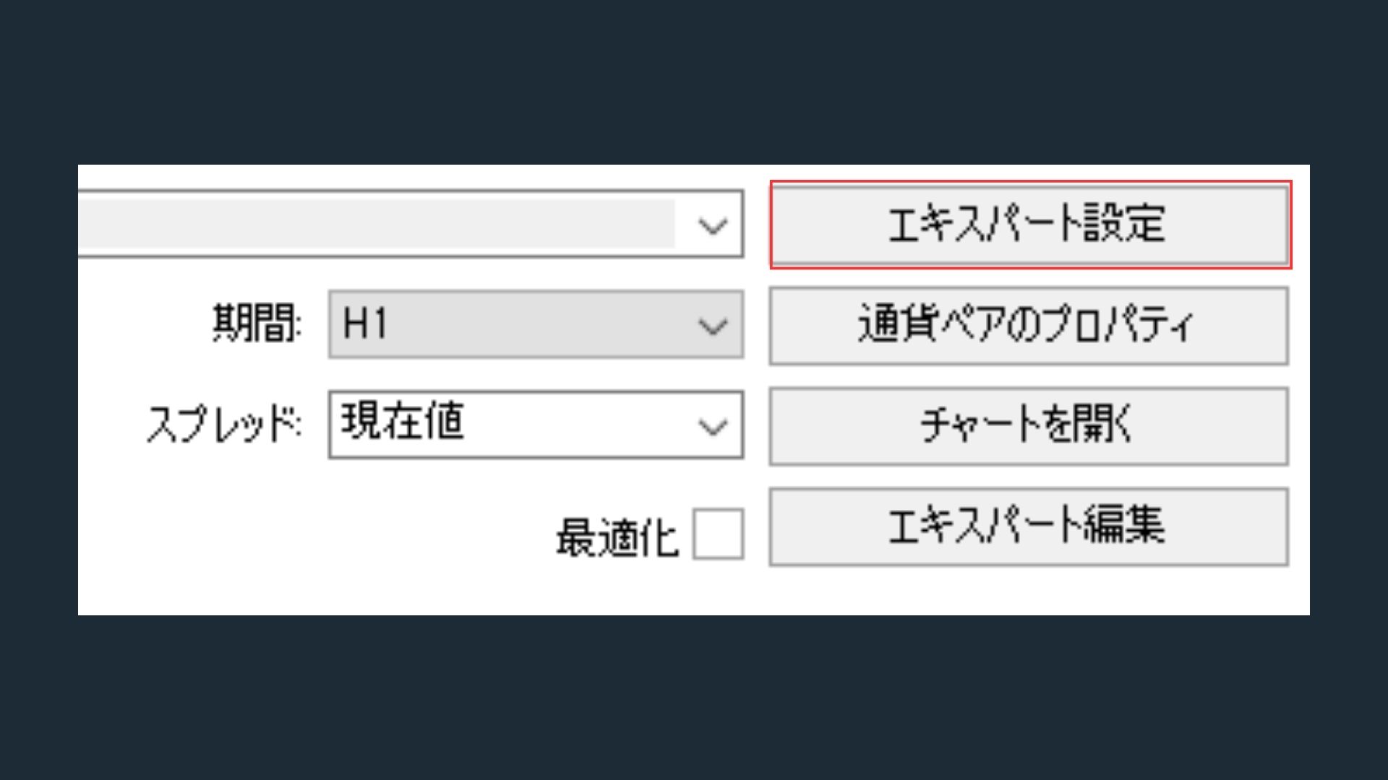
Task: Click the 現在値 spread input field
Action: pos(536,425)
